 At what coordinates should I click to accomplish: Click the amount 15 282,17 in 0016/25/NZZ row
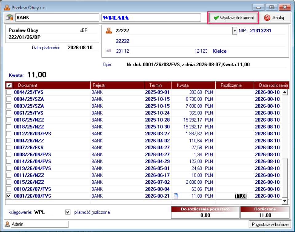(x=193, y=120)
